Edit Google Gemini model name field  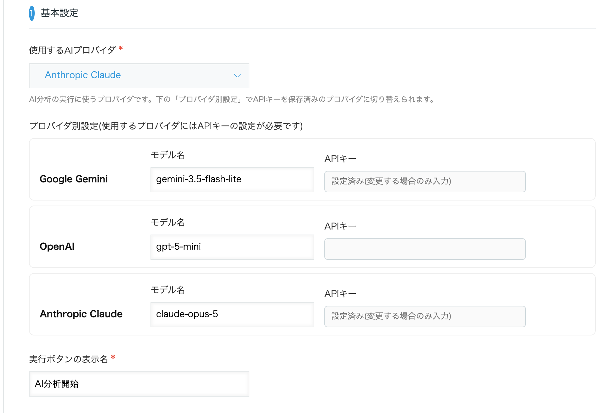tap(232, 179)
